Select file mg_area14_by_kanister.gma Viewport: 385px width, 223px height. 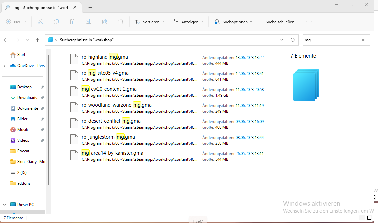tap(168, 156)
